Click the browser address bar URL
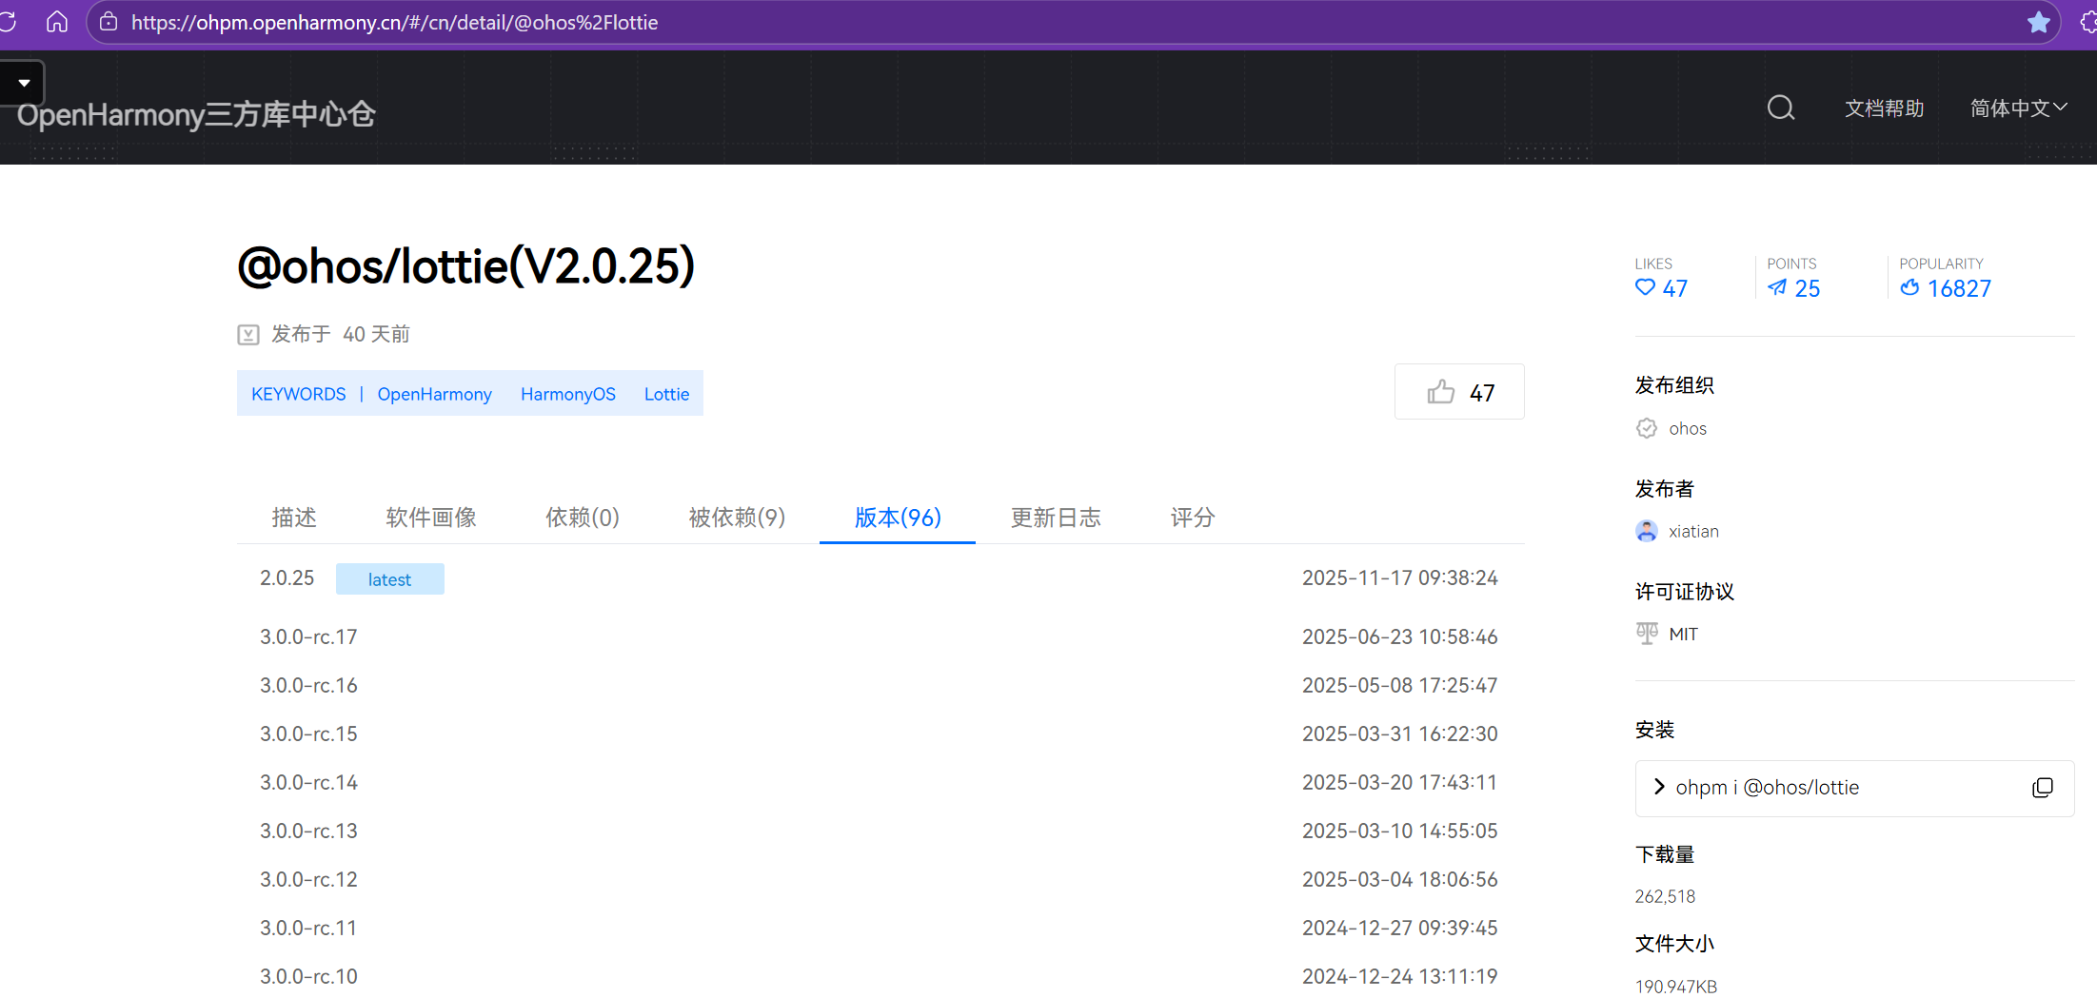Image resolution: width=2097 pixels, height=998 pixels. (x=394, y=22)
